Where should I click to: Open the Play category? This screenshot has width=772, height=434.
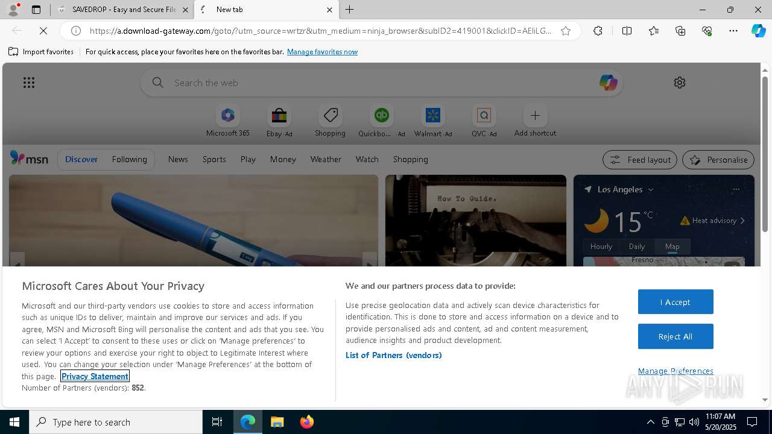[248, 159]
